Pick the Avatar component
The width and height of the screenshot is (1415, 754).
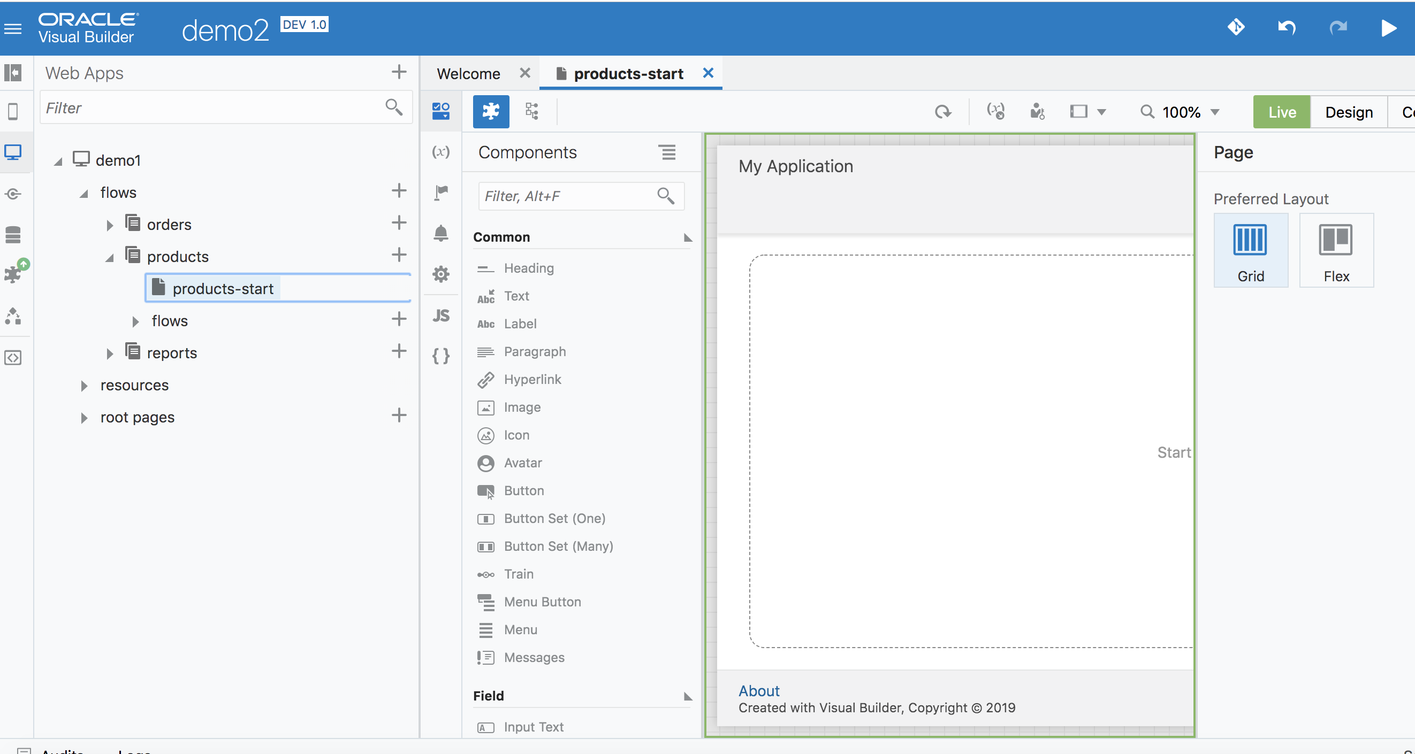click(522, 463)
